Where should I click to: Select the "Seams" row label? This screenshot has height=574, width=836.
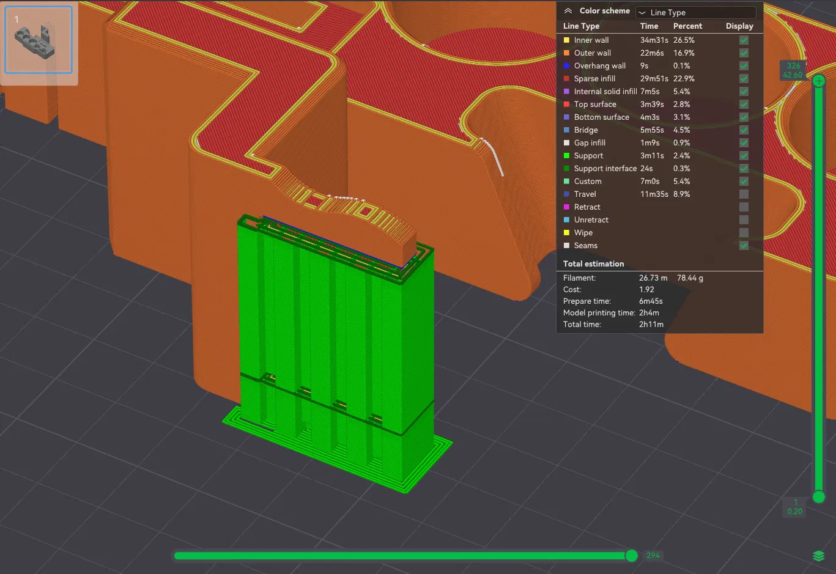pos(586,246)
